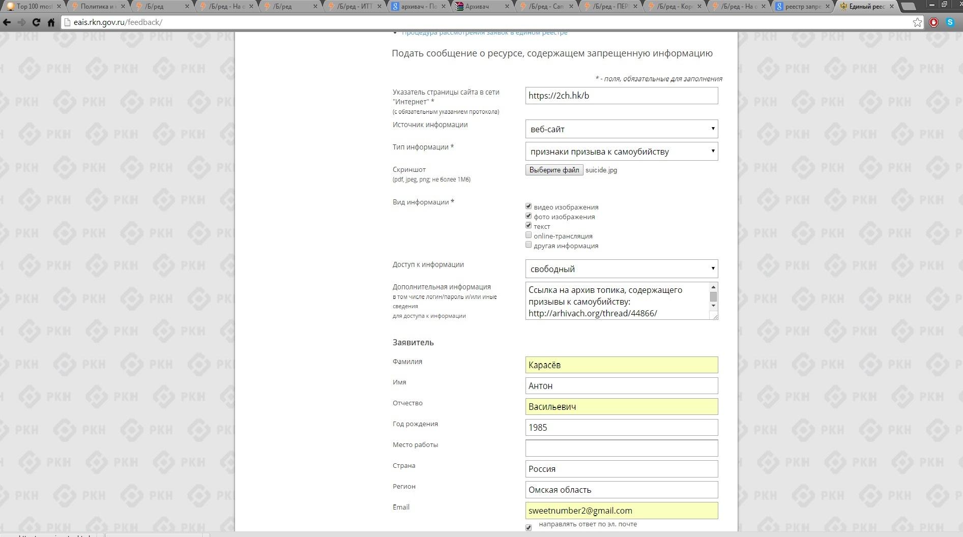Close the 'Архивач' tab
Viewport: 963px width, 537px height.
pos(507,7)
